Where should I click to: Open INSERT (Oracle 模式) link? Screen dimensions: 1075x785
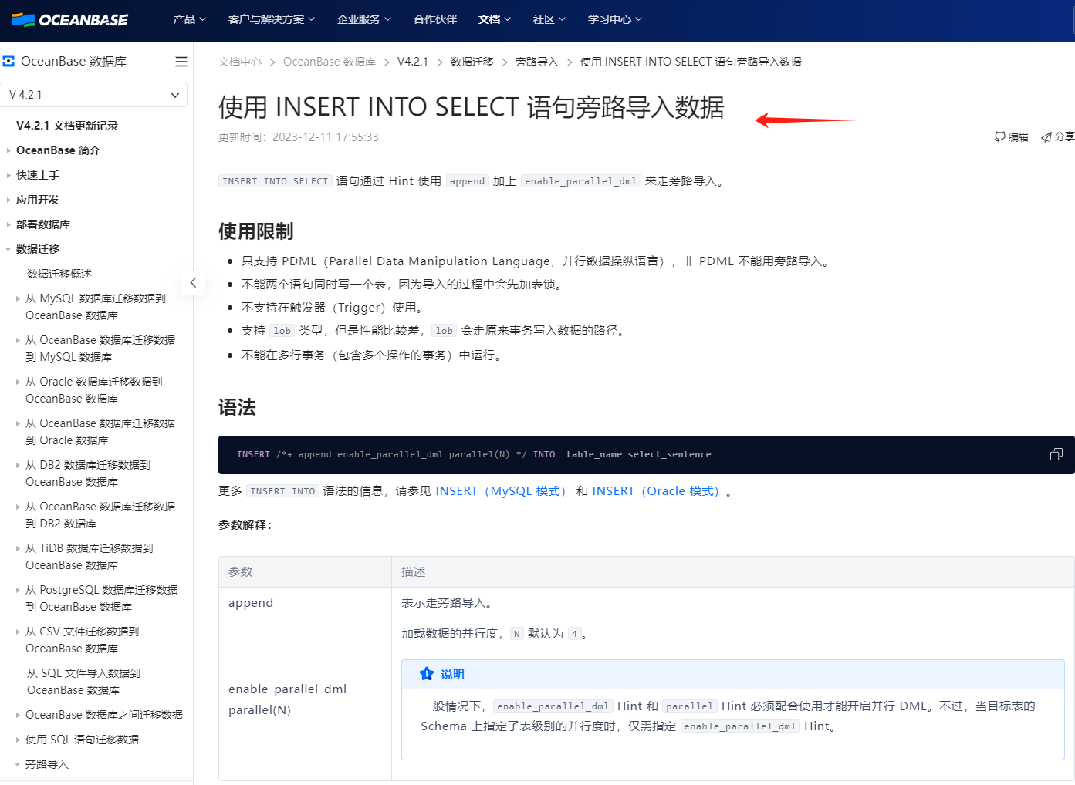point(656,491)
